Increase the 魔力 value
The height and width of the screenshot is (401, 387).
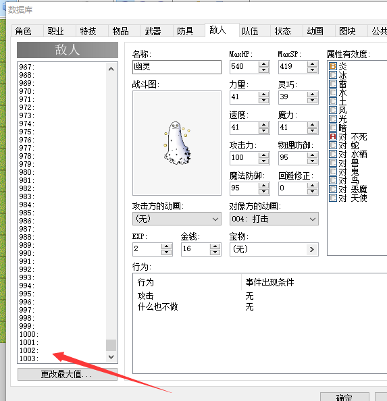click(x=312, y=125)
